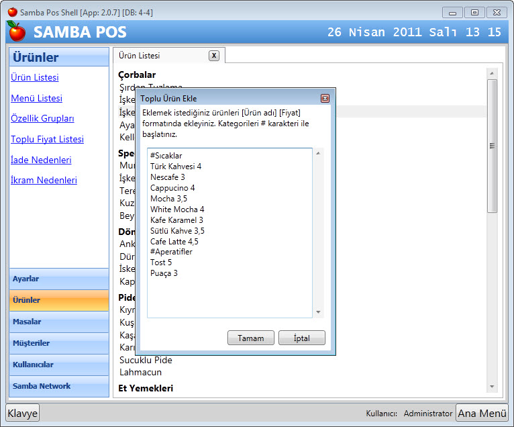
Task: Select the İkram Nedenleri link
Action: click(x=44, y=180)
